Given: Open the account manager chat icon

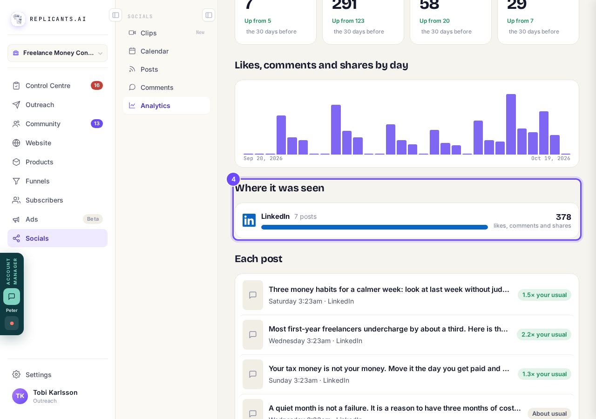Looking at the screenshot, I should 12,297.
